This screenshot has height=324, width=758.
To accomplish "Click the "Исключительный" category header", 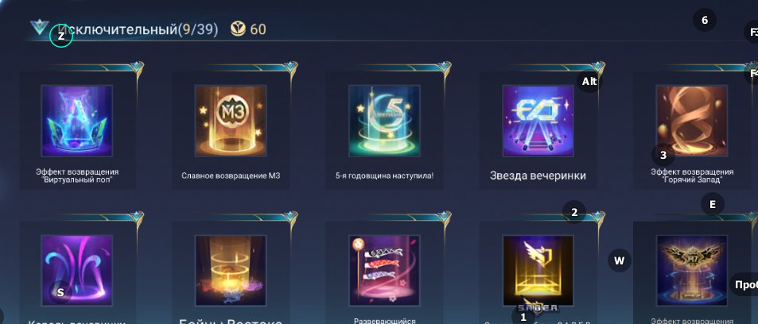I will tap(118, 29).
